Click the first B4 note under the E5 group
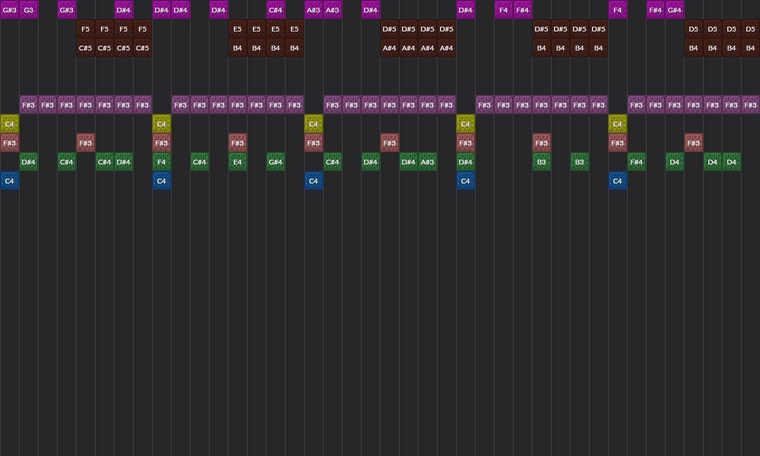 click(237, 48)
